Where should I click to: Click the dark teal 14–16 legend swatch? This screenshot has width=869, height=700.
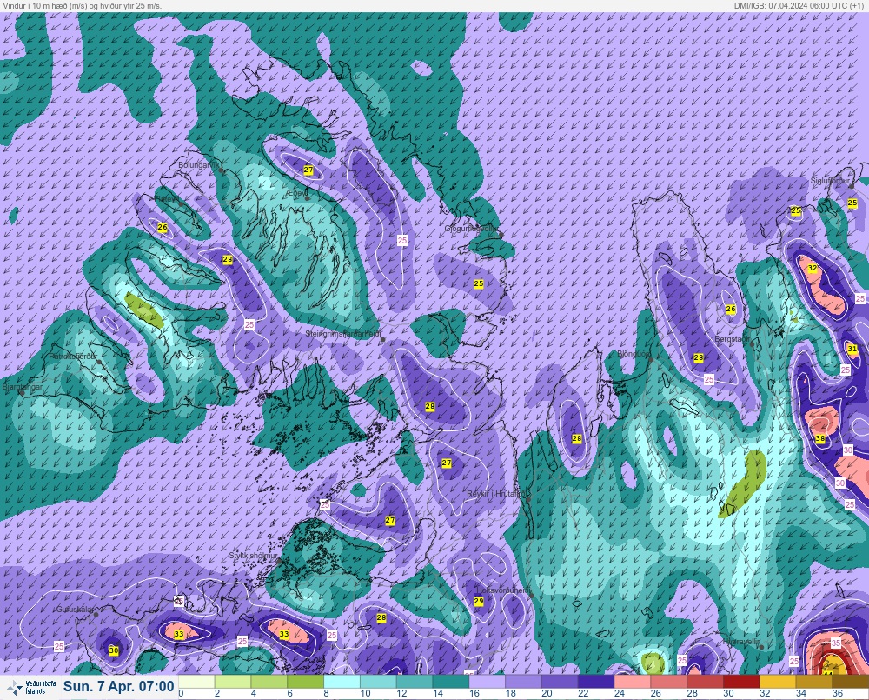click(x=450, y=682)
